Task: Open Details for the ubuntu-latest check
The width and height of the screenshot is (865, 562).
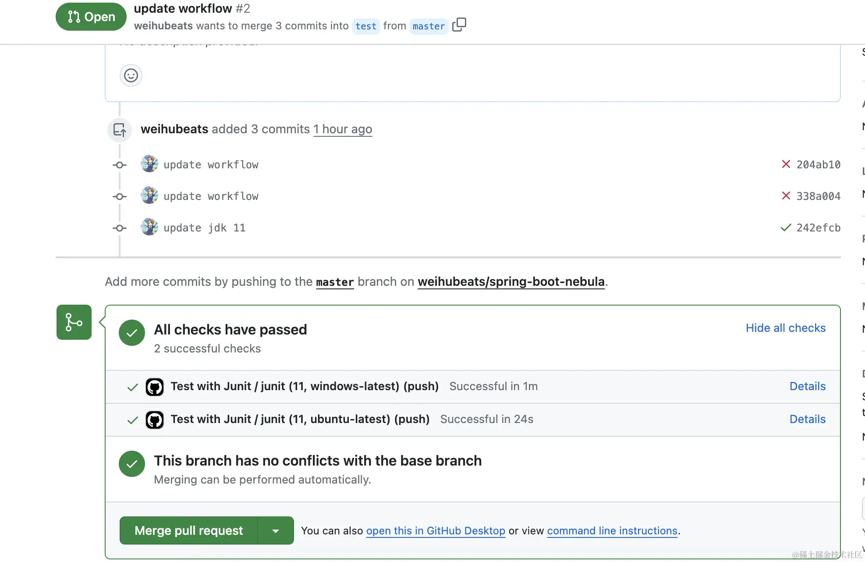Action: click(x=807, y=419)
